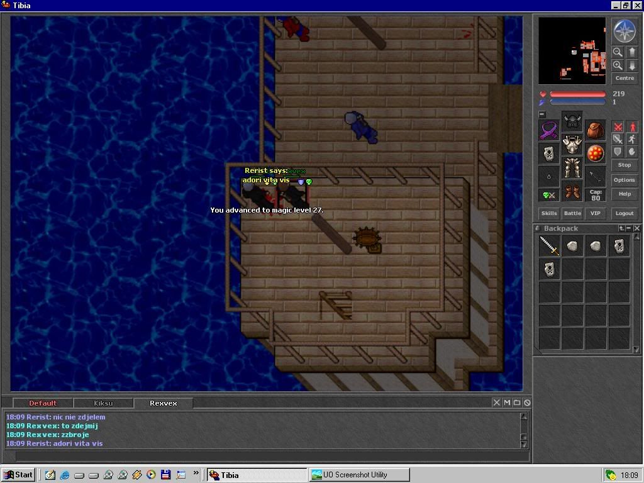The image size is (644, 483).
Task: Click Backpack scrollbar up arrow
Action: point(636,236)
